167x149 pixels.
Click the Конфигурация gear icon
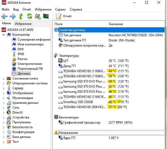point(9,132)
